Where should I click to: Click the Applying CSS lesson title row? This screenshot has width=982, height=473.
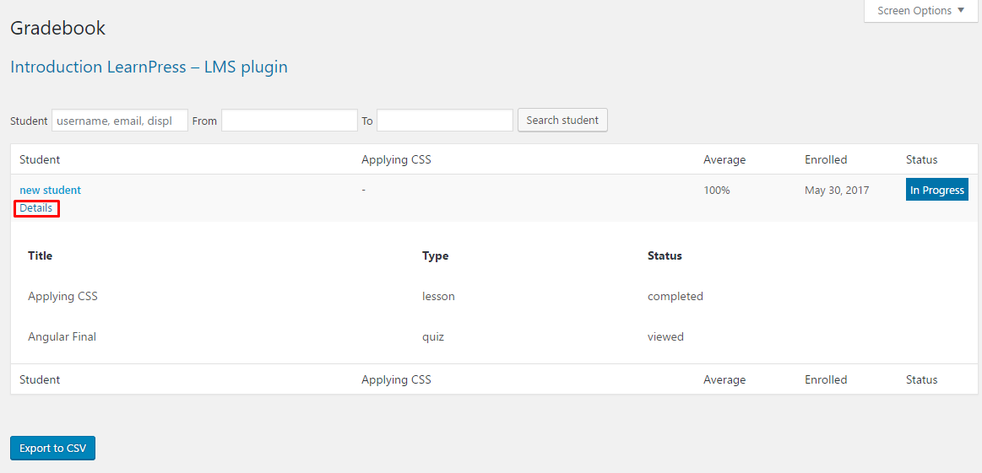[62, 297]
